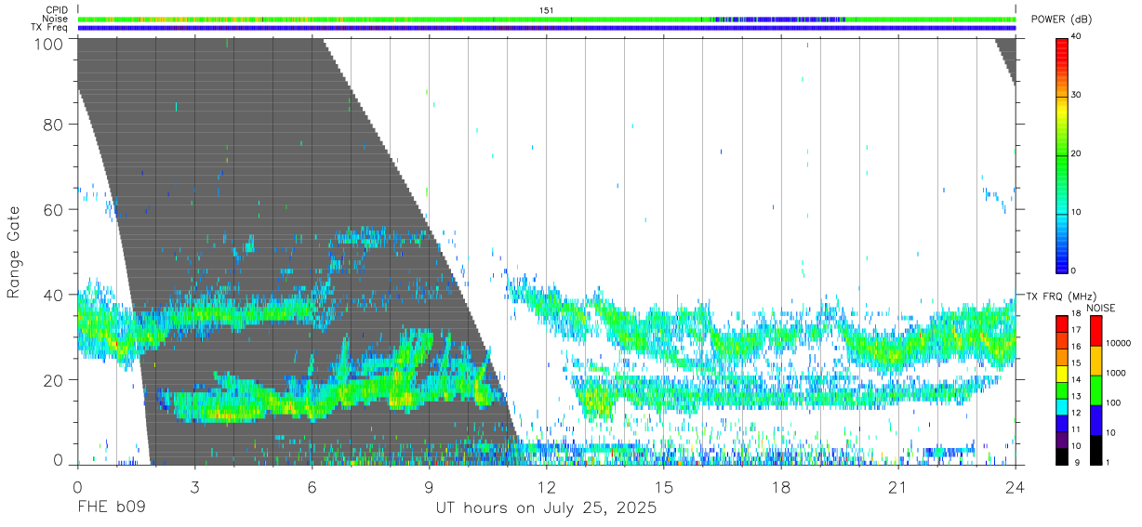
Task: Click the x-axis tick label 6
Action: pos(312,486)
